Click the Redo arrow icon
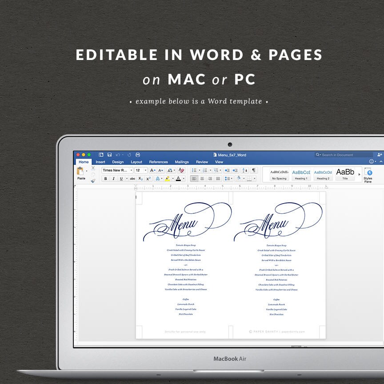Viewport: 384px width, 384px height. (x=129, y=155)
